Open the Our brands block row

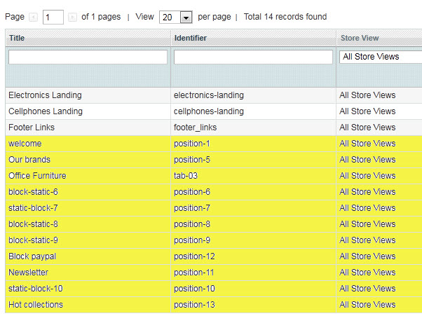point(214,160)
